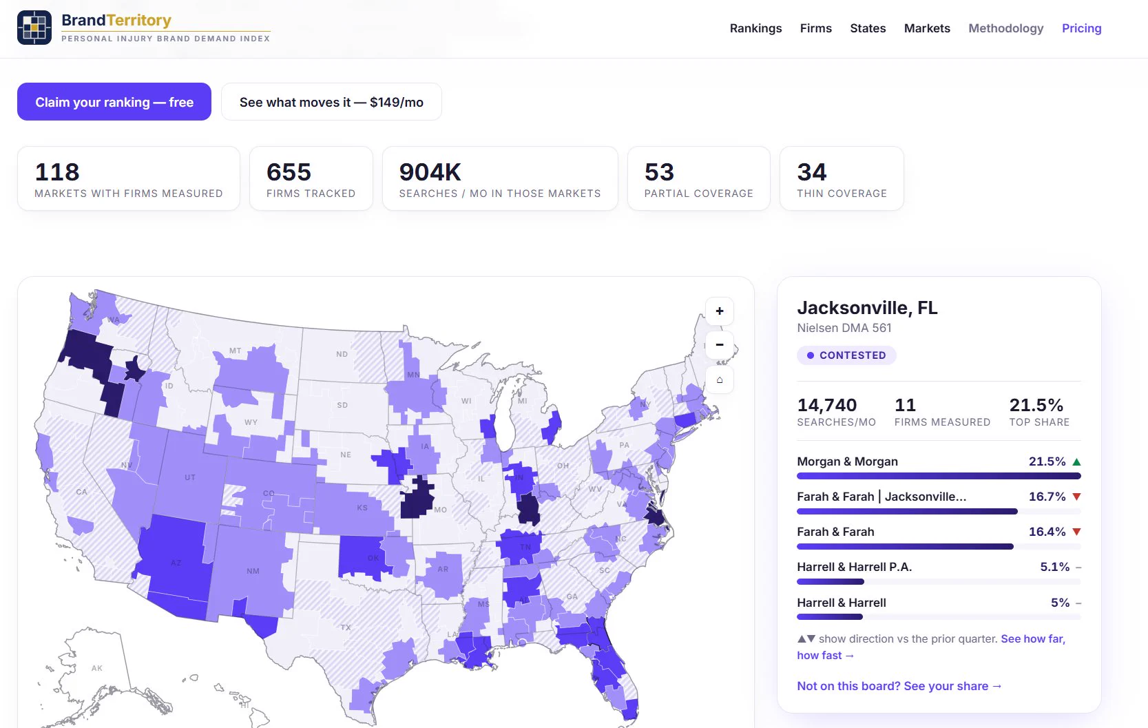Click the BrandTerritory logo icon

point(34,28)
